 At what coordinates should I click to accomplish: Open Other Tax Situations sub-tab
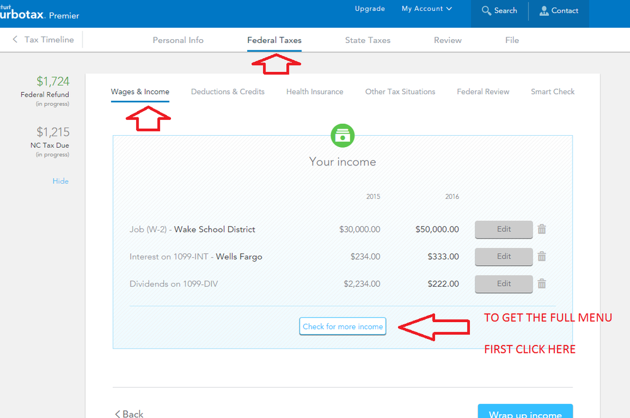pos(400,92)
